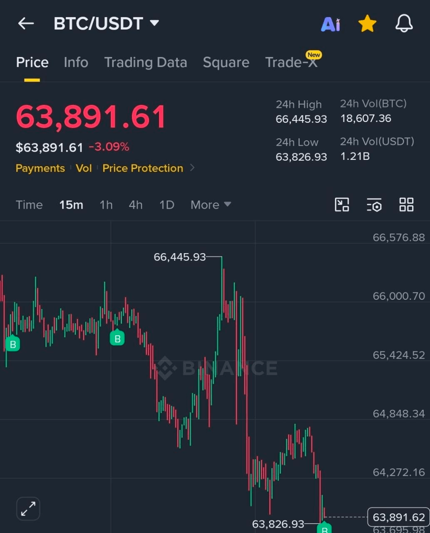Click the Payments tag link
The width and height of the screenshot is (430, 533).
click(x=40, y=168)
